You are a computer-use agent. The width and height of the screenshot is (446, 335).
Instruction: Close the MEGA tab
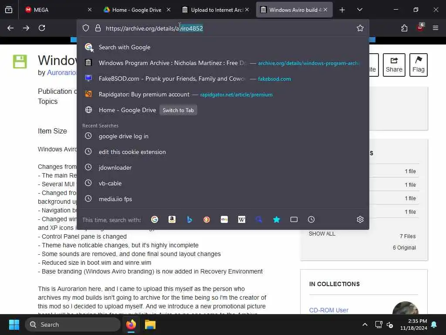(x=90, y=10)
